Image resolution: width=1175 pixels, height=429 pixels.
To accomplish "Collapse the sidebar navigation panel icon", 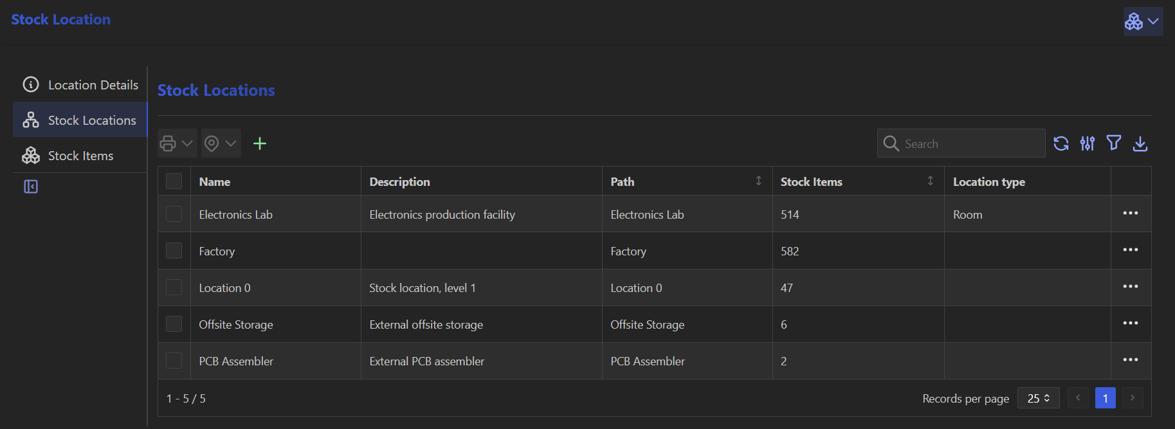I will click(31, 187).
